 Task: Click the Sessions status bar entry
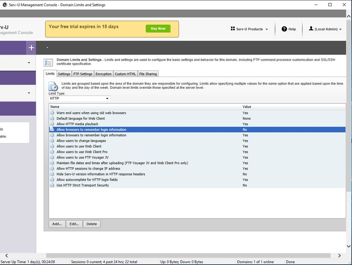pyautogui.click(x=104, y=262)
